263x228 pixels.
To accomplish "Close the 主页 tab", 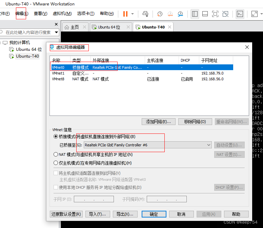I will 84,27.
